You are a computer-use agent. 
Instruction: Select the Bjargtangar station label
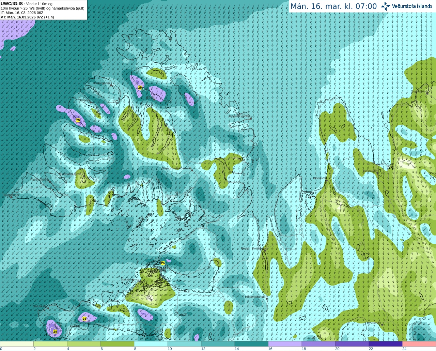point(12,195)
